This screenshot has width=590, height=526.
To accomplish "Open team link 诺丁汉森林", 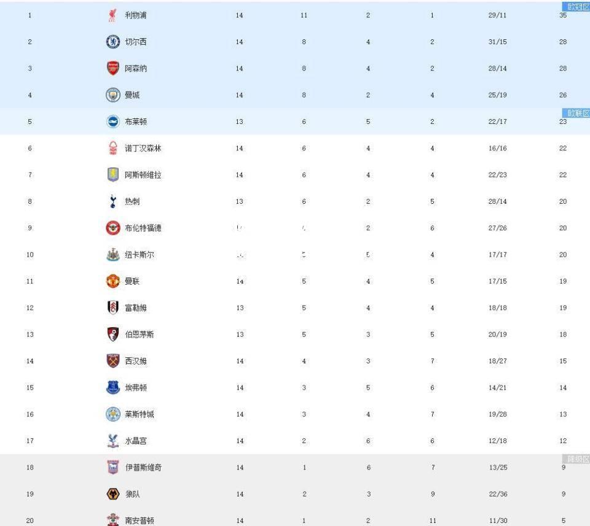I will point(143,149).
